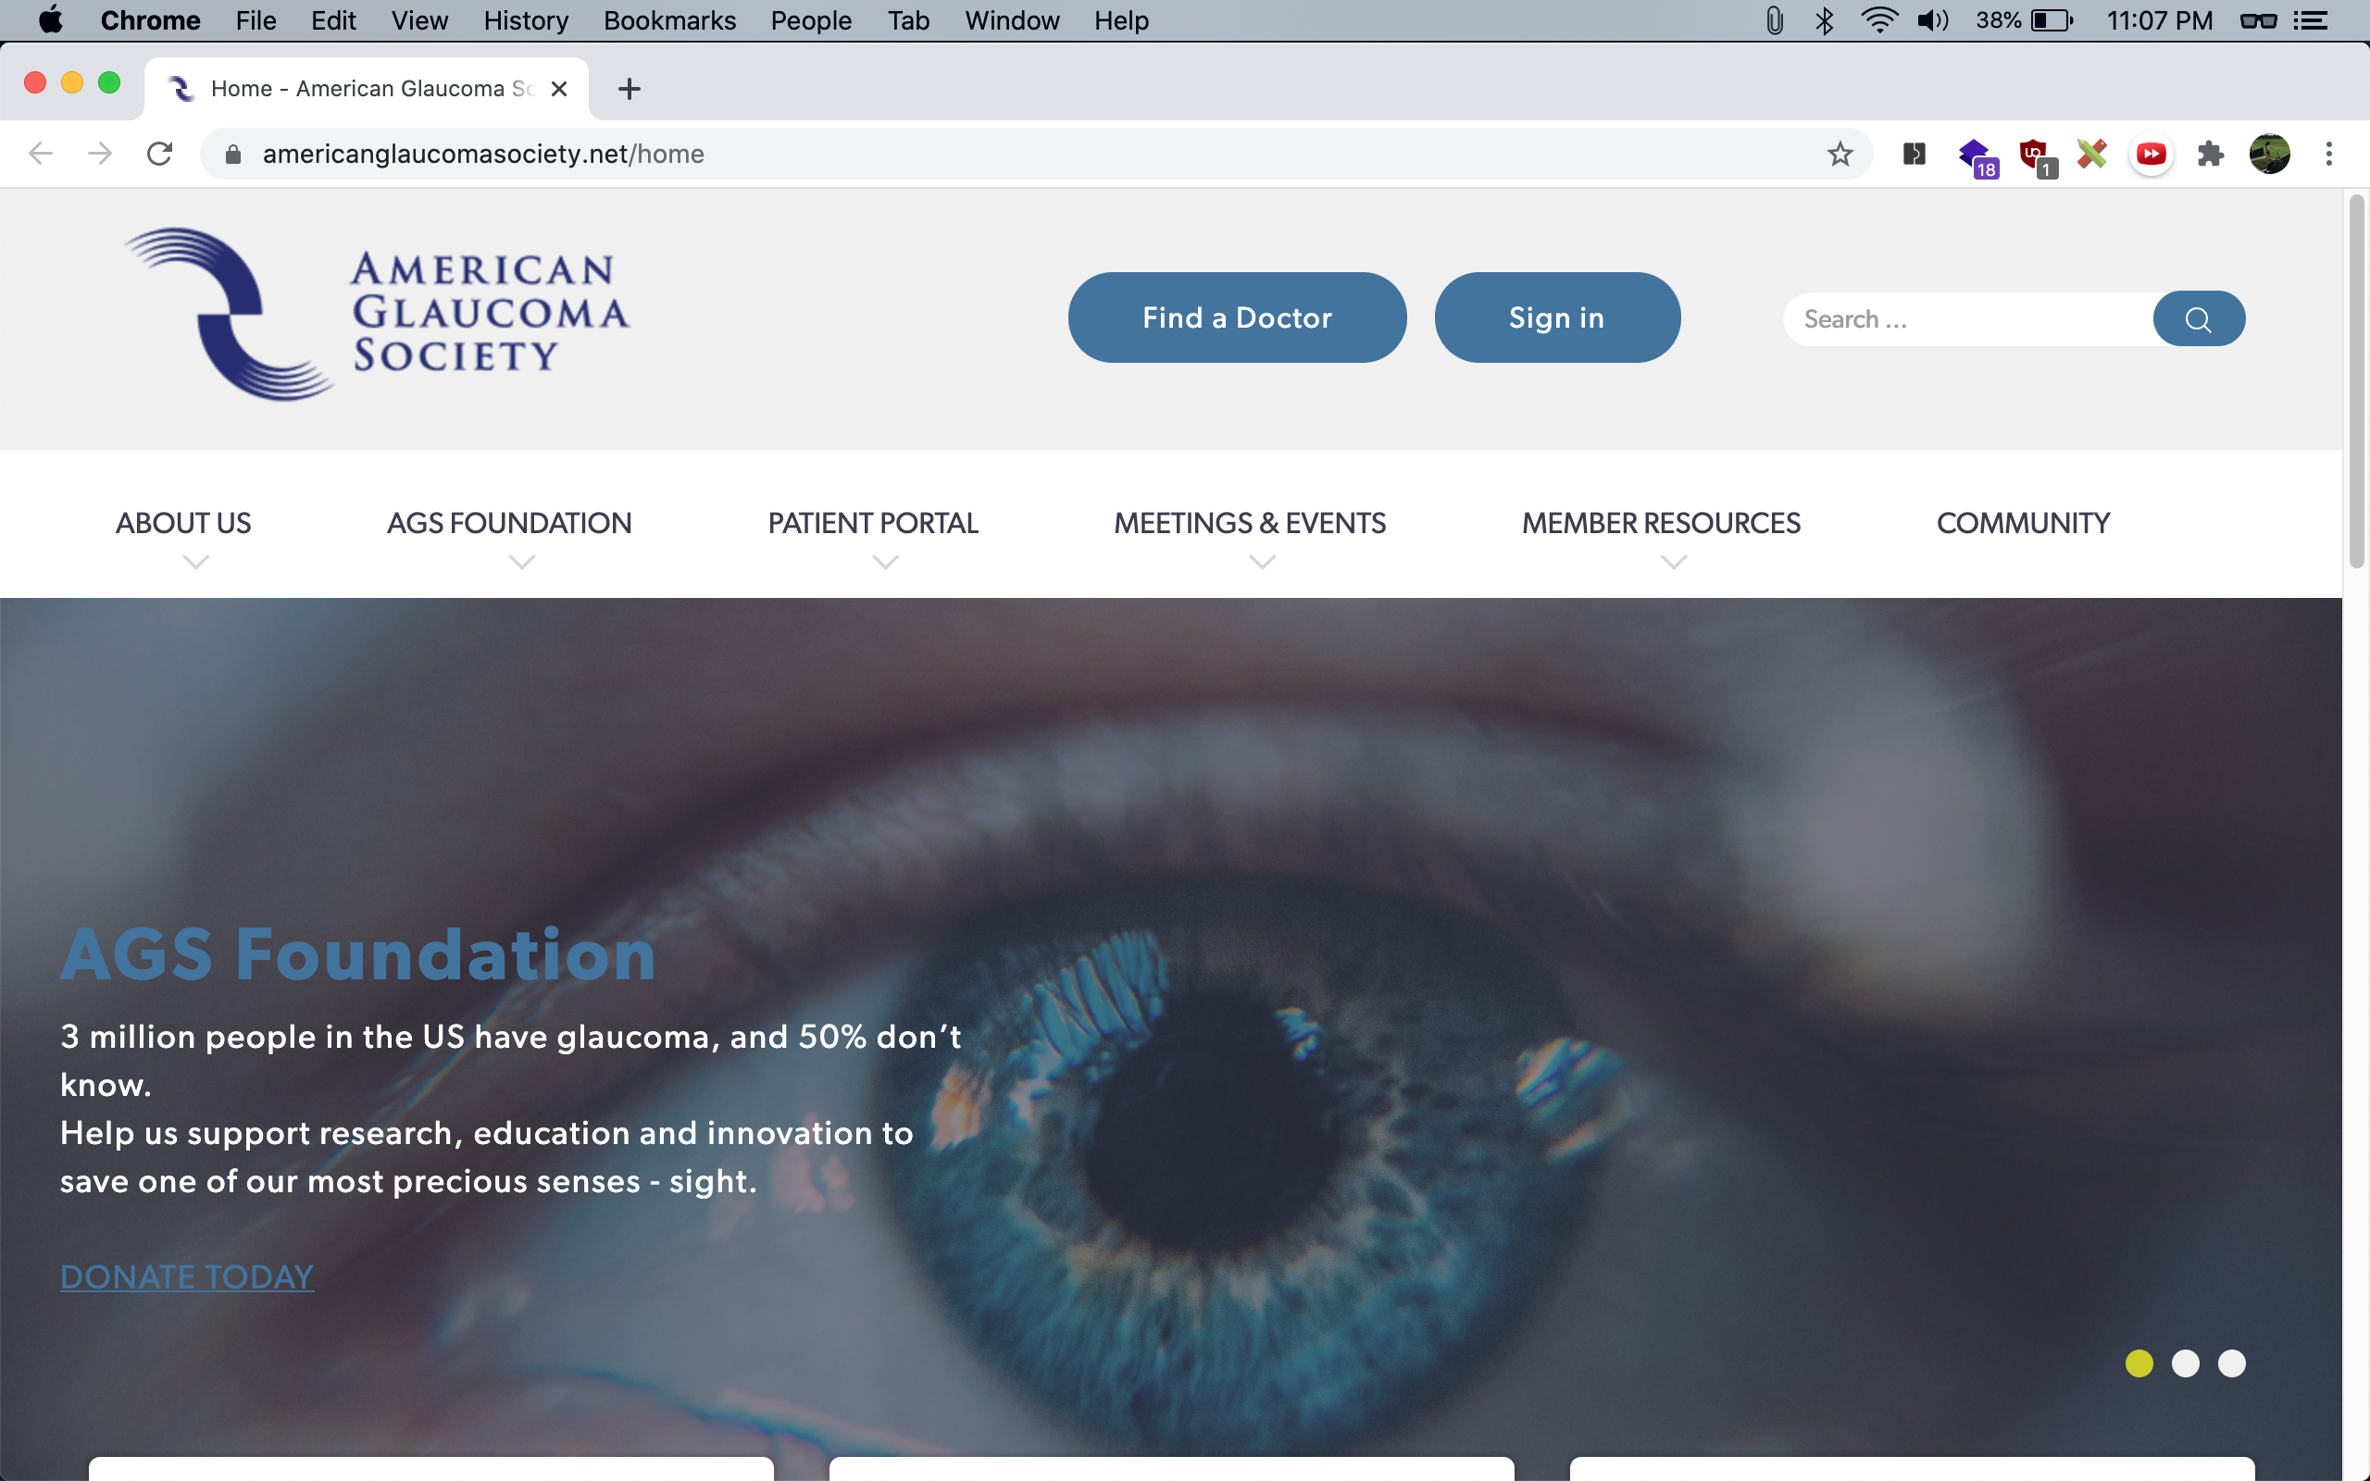Viewport: 2370px width, 1481px height.
Task: Reload the page
Action: [x=159, y=154]
